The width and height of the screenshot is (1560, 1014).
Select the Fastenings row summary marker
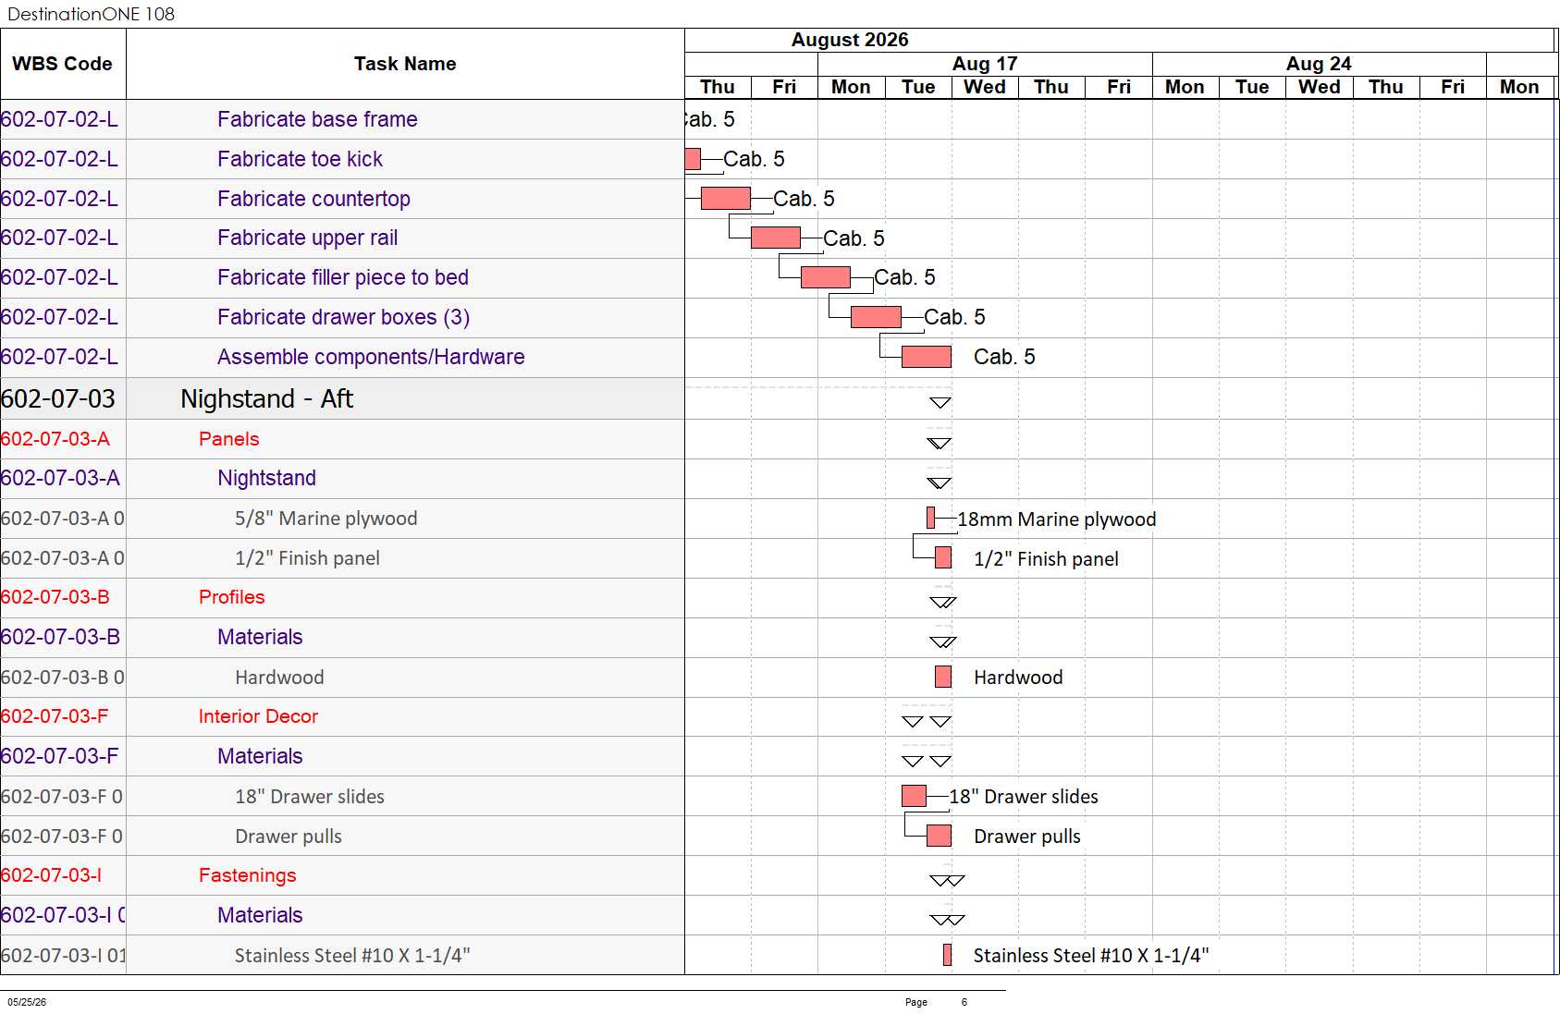pyautogui.click(x=947, y=880)
